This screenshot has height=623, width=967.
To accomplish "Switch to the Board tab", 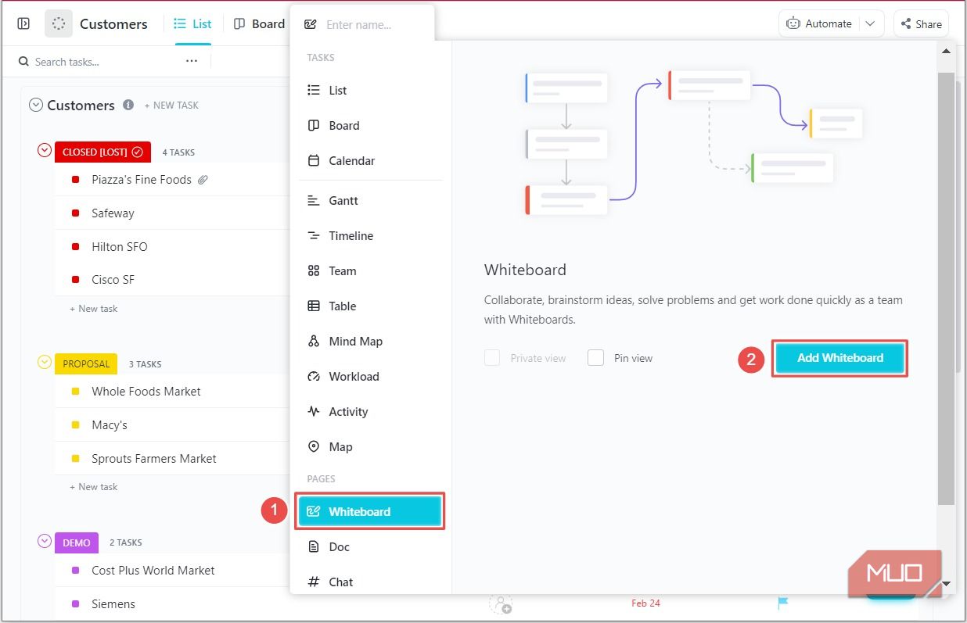I will 260,23.
